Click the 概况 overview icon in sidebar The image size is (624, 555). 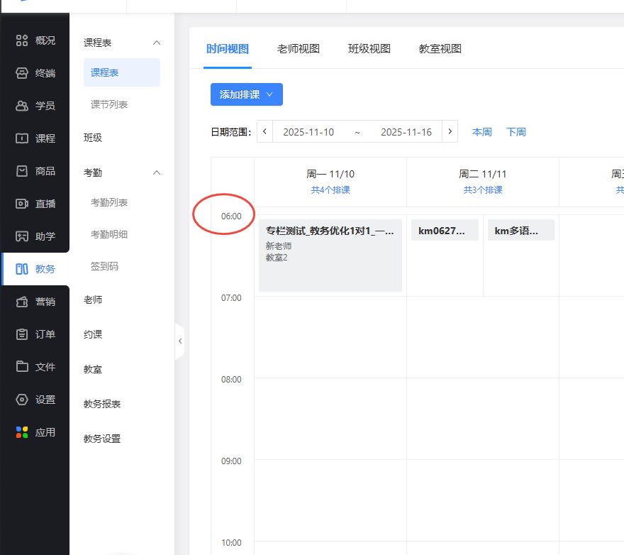(x=22, y=40)
